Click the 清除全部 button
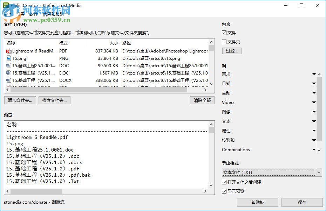 202,100
